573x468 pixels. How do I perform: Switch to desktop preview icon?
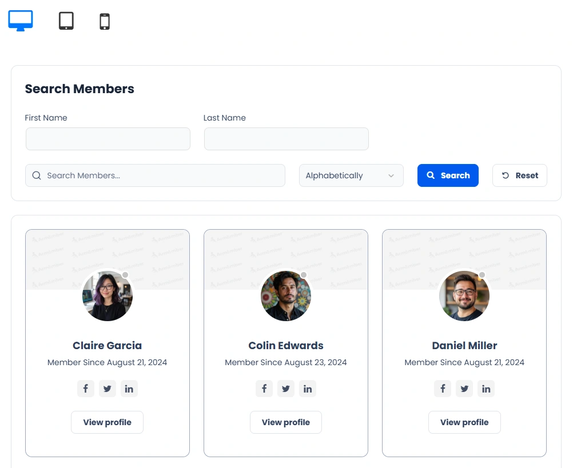click(x=21, y=21)
